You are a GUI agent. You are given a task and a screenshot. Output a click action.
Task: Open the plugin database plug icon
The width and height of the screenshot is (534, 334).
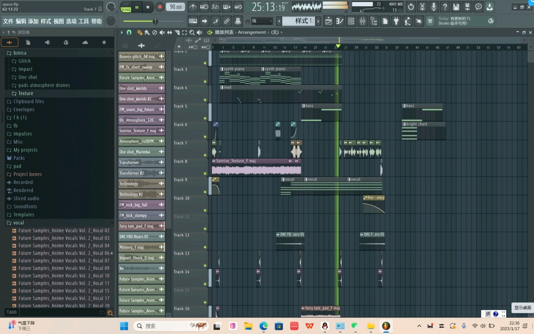point(396,21)
